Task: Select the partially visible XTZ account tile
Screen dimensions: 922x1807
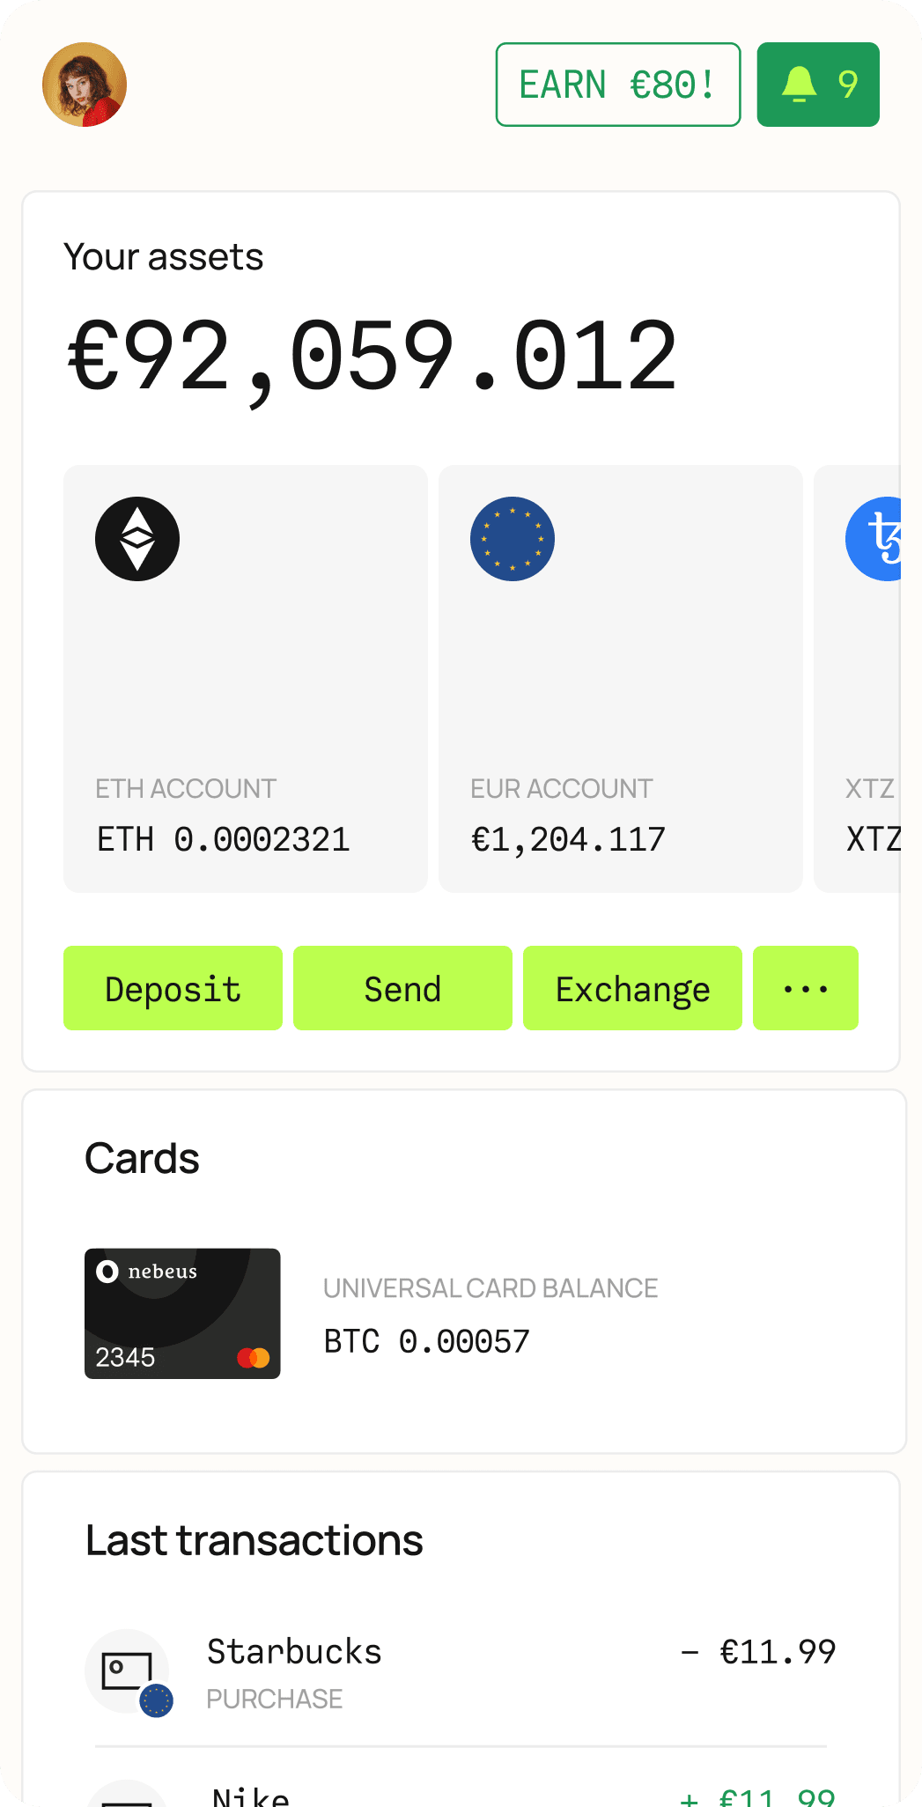Action: point(858,679)
